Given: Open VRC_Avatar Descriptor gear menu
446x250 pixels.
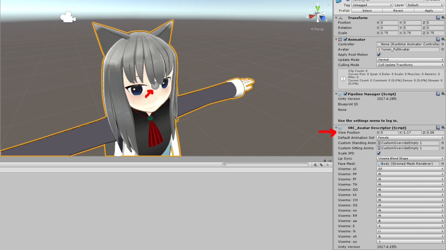Looking at the screenshot, I should click(443, 127).
